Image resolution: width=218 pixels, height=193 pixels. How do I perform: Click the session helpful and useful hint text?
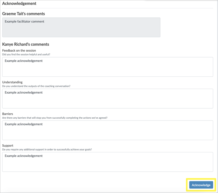pos(26,54)
